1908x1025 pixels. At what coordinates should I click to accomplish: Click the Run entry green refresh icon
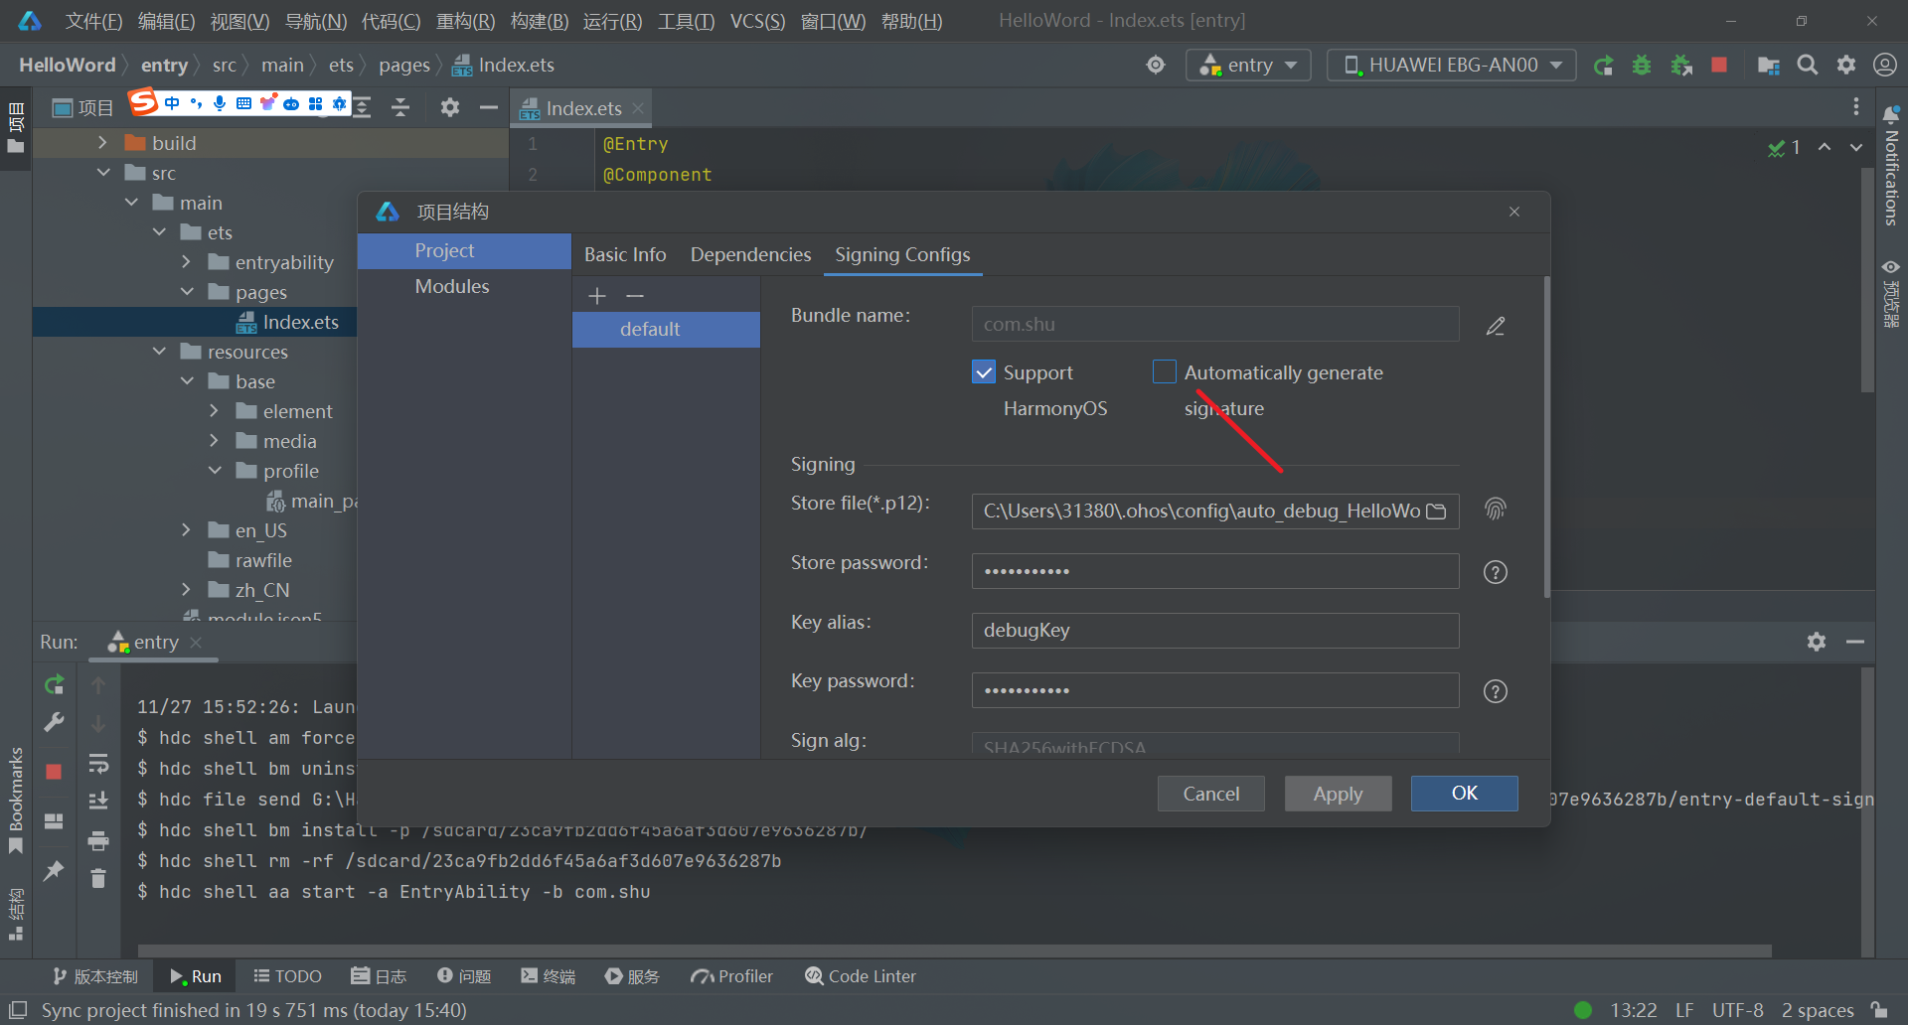tap(1603, 66)
